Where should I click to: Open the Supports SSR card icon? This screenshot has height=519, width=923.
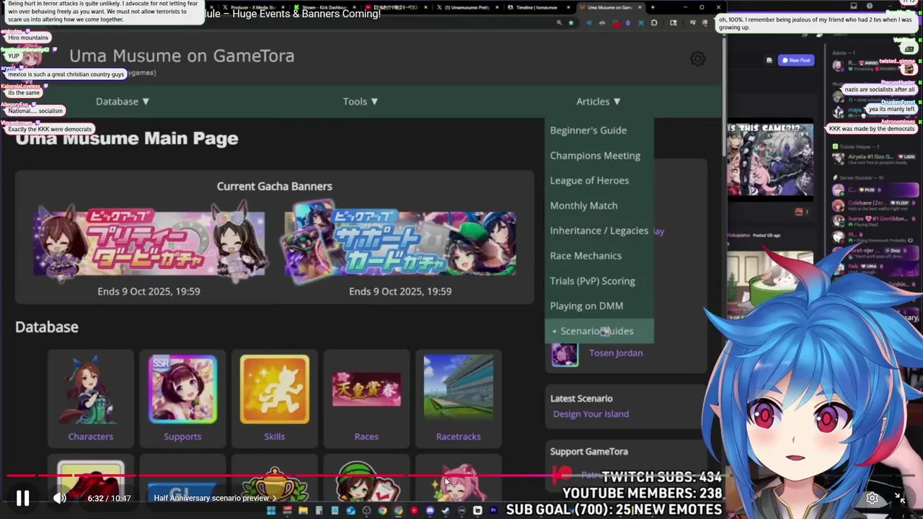tap(182, 398)
